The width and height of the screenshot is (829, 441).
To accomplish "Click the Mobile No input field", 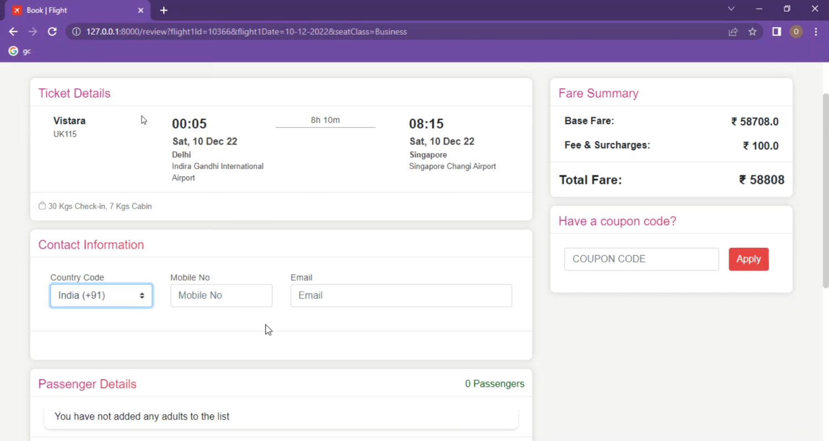I will tap(221, 295).
